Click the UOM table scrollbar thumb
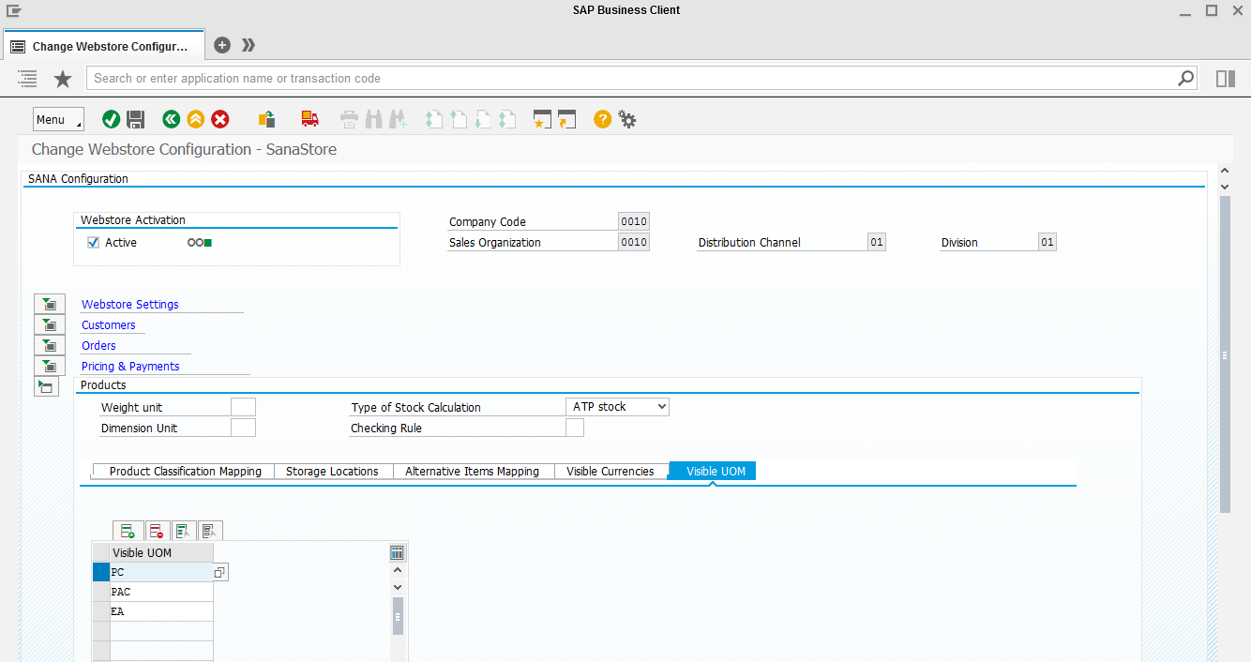The image size is (1251, 662). pos(398,616)
